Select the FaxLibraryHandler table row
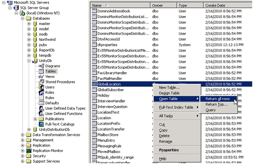This screenshot has height=164, width=253. pos(172,73)
